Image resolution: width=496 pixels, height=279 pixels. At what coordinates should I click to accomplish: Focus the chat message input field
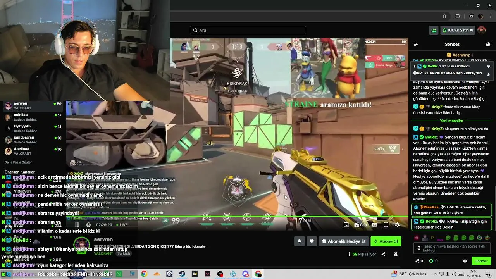[452, 248]
